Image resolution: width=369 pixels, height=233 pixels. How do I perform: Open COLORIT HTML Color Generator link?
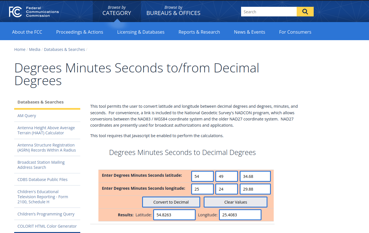pyautogui.click(x=47, y=226)
